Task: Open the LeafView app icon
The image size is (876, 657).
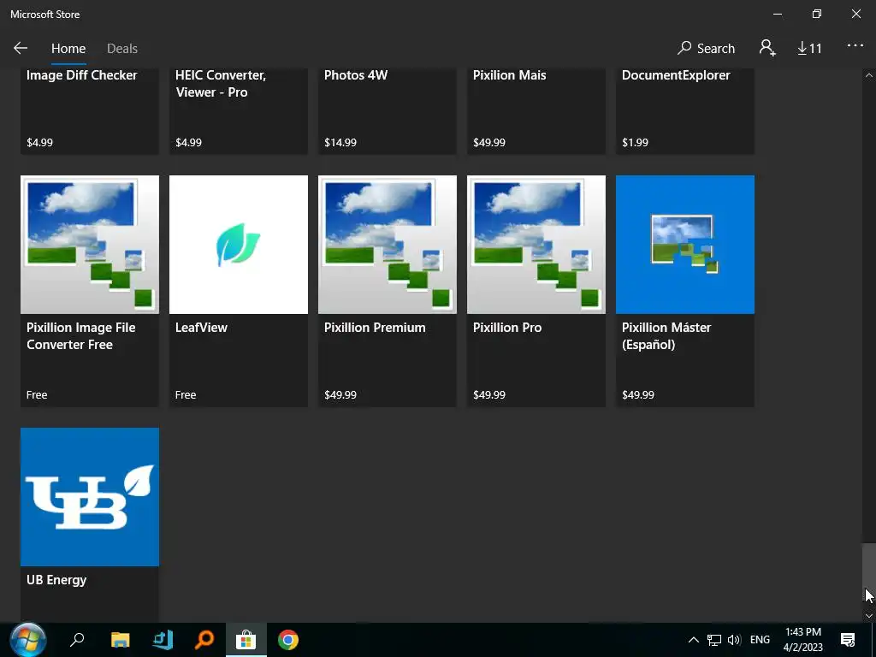Action: point(239,245)
